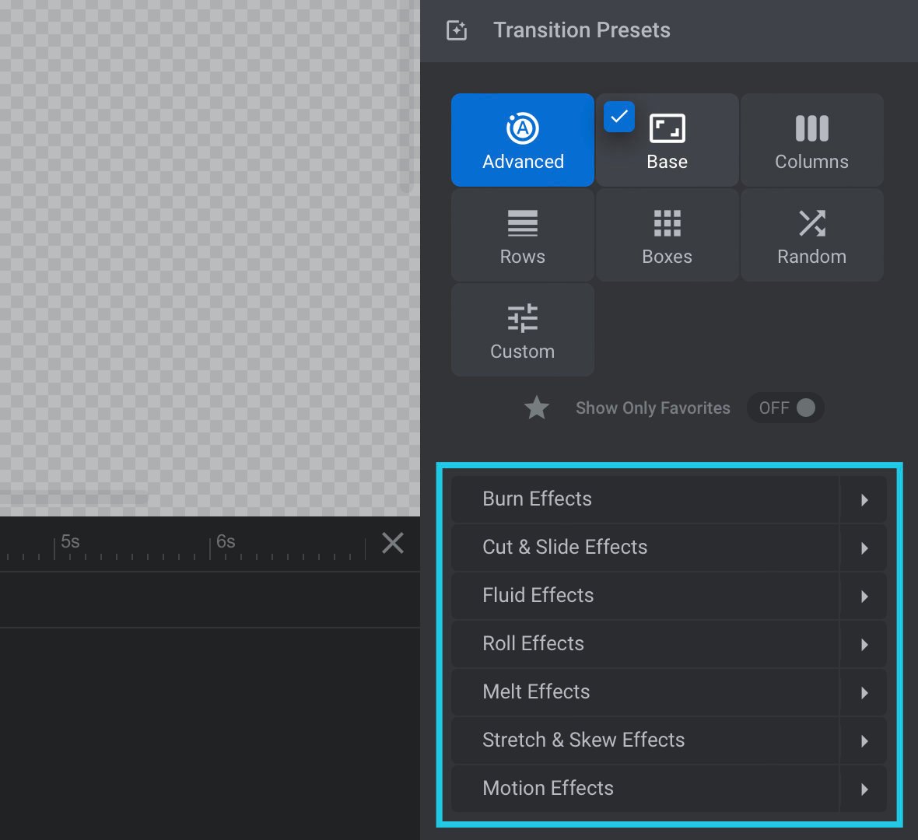Untick the checkmark on Base preset
The width and height of the screenshot is (918, 840).
(618, 117)
